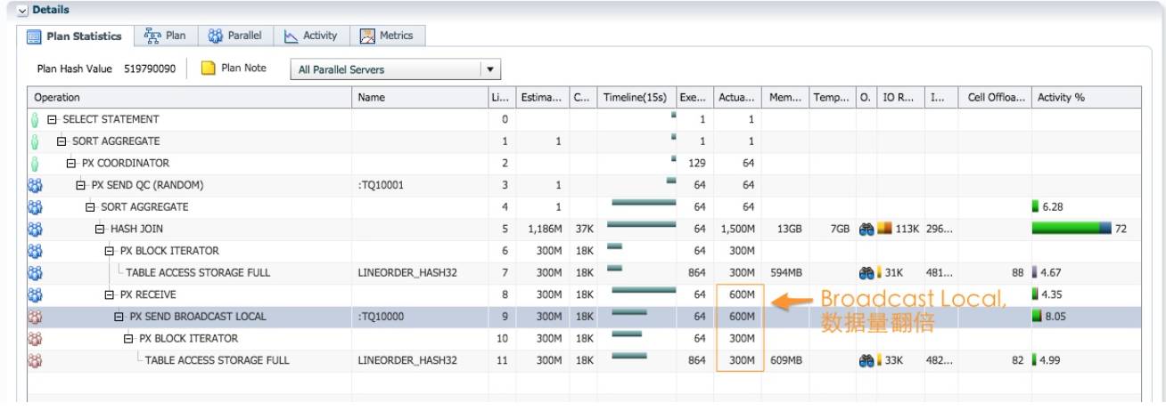Click red parallel icon on PX SEND BROADCAST LOCAL
Image resolution: width=1166 pixels, height=411 pixels.
tap(36, 317)
